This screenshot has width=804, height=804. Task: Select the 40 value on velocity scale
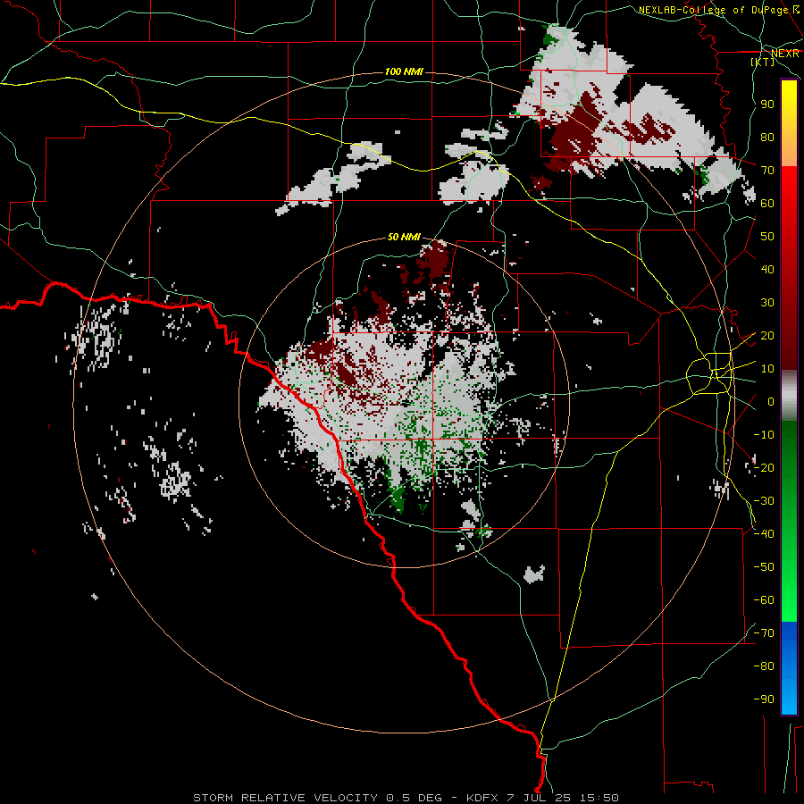pos(767,269)
